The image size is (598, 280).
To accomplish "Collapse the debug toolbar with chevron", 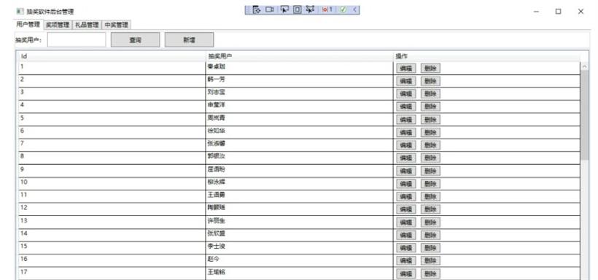I will [x=354, y=10].
